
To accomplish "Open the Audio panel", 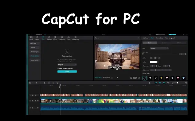I will [x=37, y=38].
